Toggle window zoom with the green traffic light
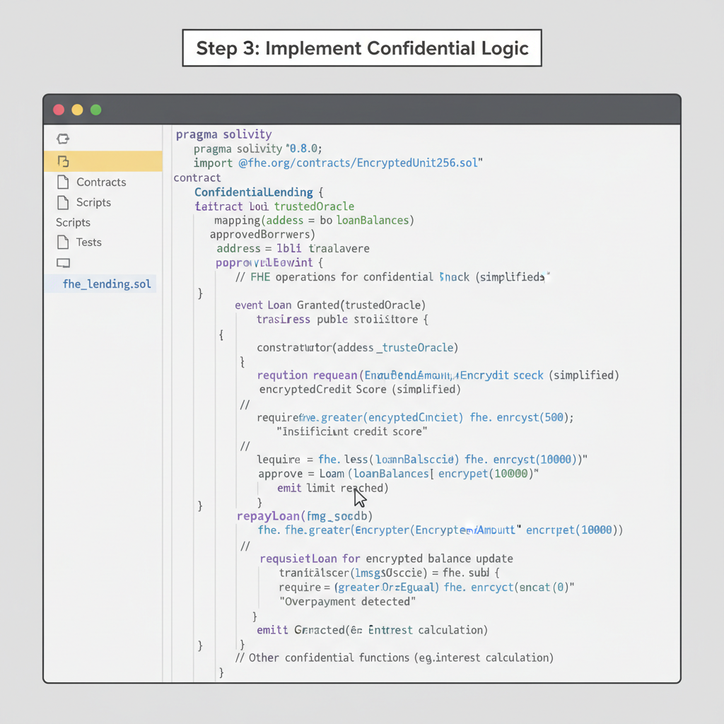 (x=95, y=110)
